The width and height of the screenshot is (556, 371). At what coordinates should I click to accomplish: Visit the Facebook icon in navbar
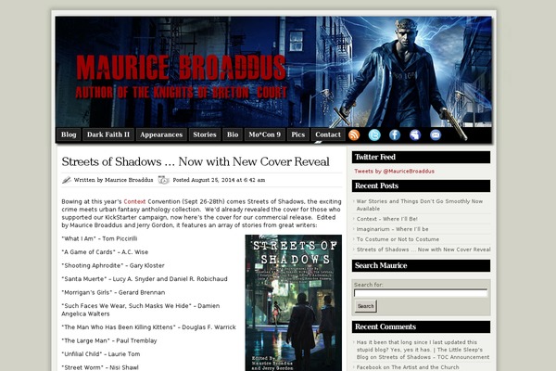[x=395, y=134]
